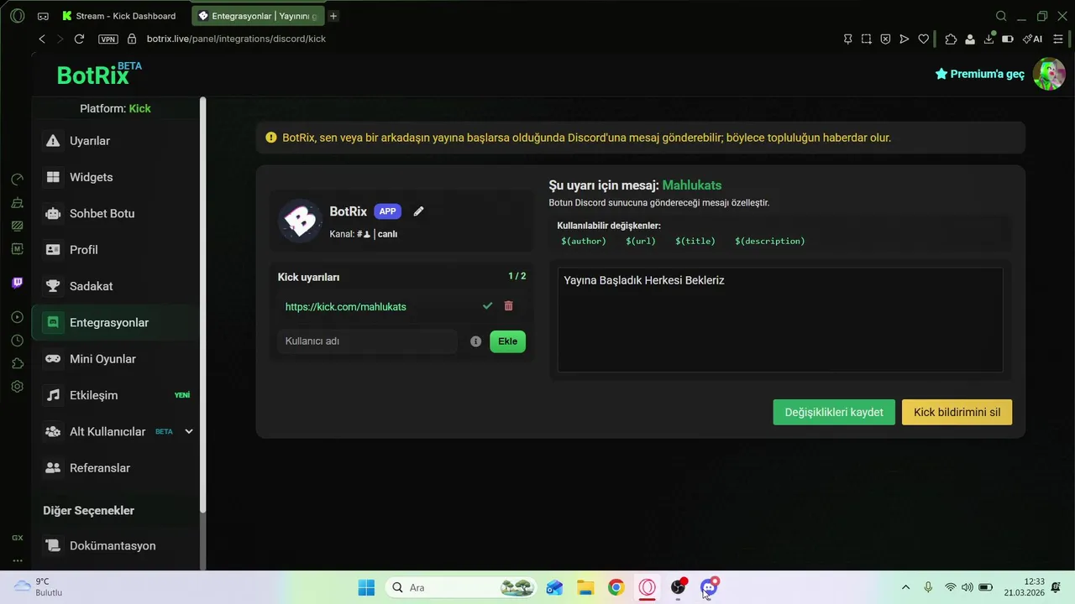1075x604 pixels.
Task: Open the https://kick.com/mahlukats link
Action: (x=345, y=307)
